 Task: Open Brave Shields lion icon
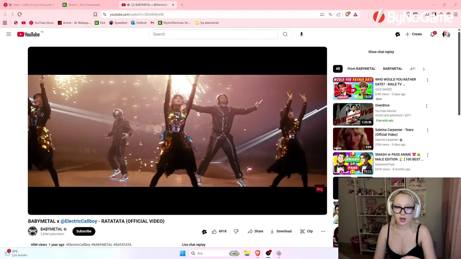point(347,14)
